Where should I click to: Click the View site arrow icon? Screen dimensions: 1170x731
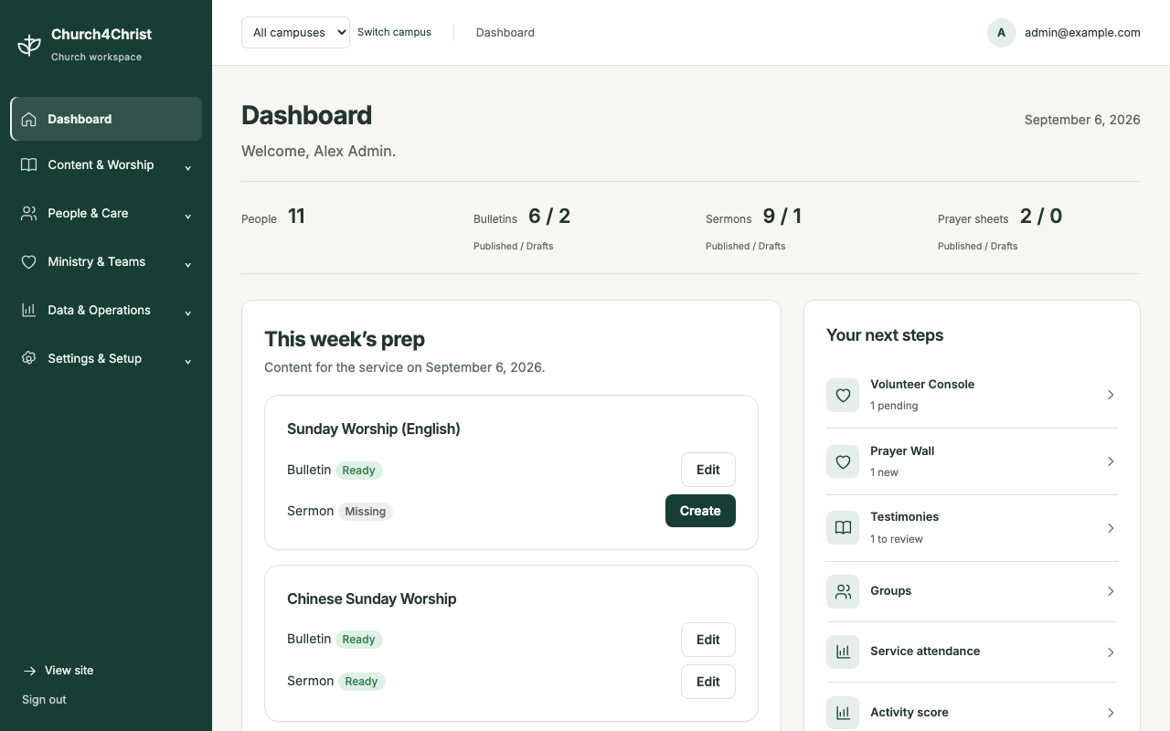pos(30,671)
